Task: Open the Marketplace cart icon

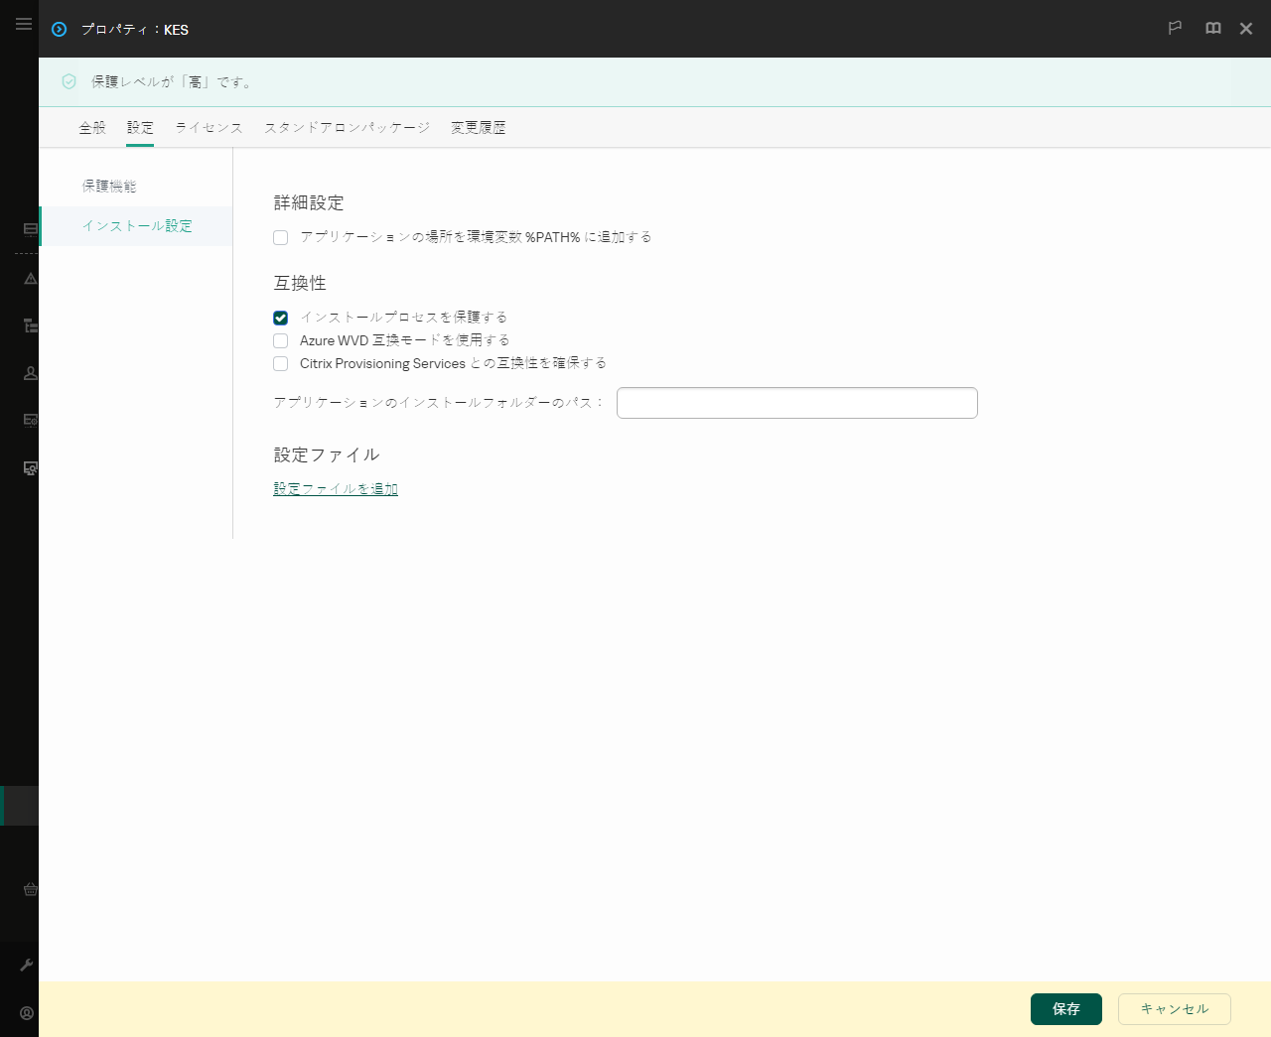Action: point(29,889)
